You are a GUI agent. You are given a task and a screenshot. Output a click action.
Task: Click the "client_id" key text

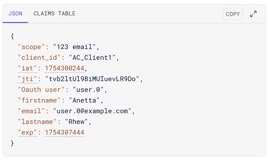pyautogui.click(x=39, y=58)
